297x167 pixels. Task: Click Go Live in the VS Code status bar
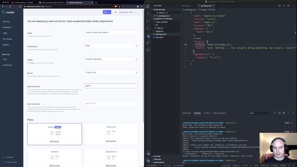coord(265,166)
